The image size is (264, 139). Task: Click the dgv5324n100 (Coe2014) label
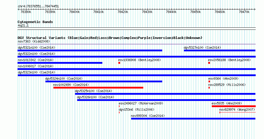[64, 79]
